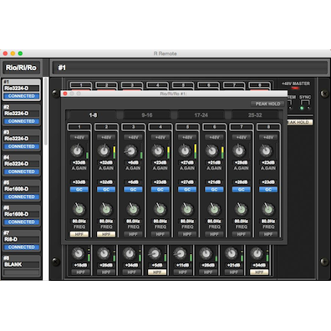Click channel 8 HPF FREQ knob
Viewport: 331px width, 331px height.
tap(268, 209)
